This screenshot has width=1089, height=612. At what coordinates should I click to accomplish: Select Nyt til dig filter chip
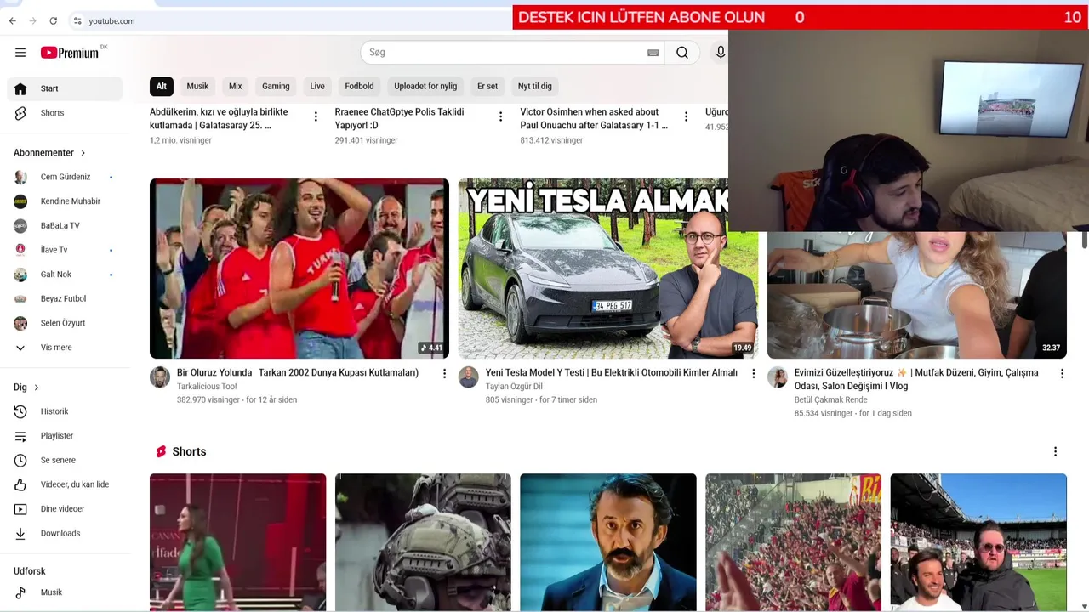535,86
